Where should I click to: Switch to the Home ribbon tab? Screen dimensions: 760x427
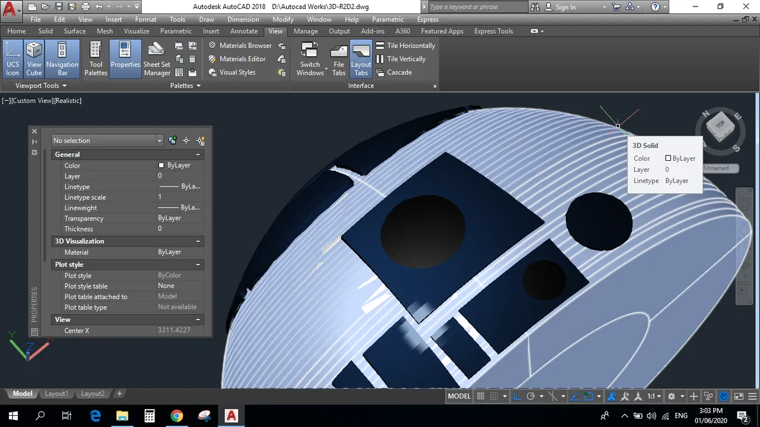click(16, 31)
